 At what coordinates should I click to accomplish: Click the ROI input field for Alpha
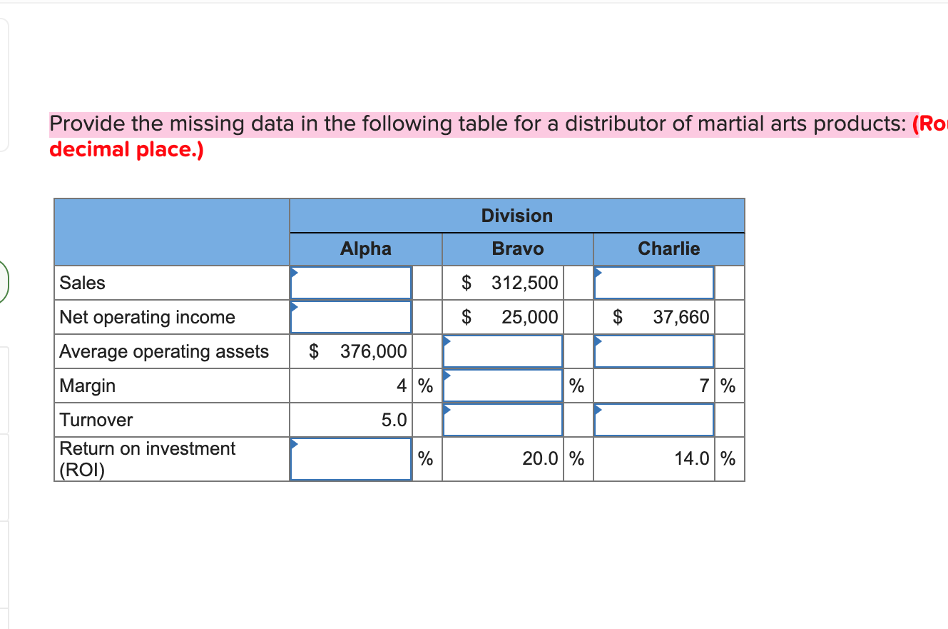pos(350,458)
